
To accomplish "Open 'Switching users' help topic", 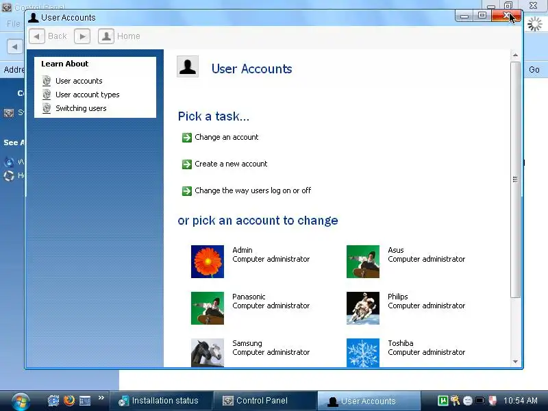I will pos(81,108).
